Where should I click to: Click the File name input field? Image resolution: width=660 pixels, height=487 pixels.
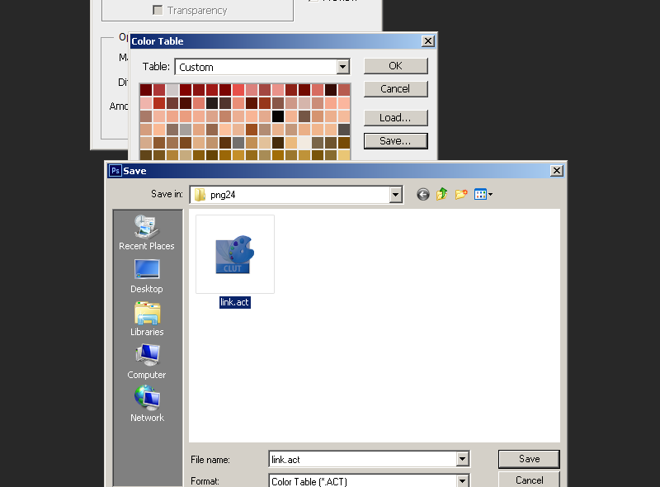coord(363,459)
